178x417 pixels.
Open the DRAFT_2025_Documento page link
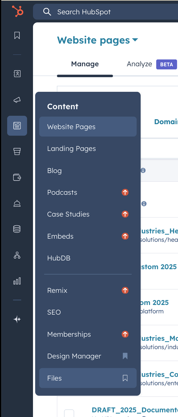point(135,410)
